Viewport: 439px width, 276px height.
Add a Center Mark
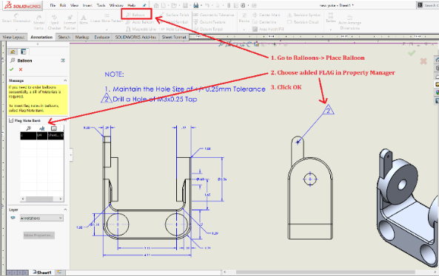tap(267, 15)
